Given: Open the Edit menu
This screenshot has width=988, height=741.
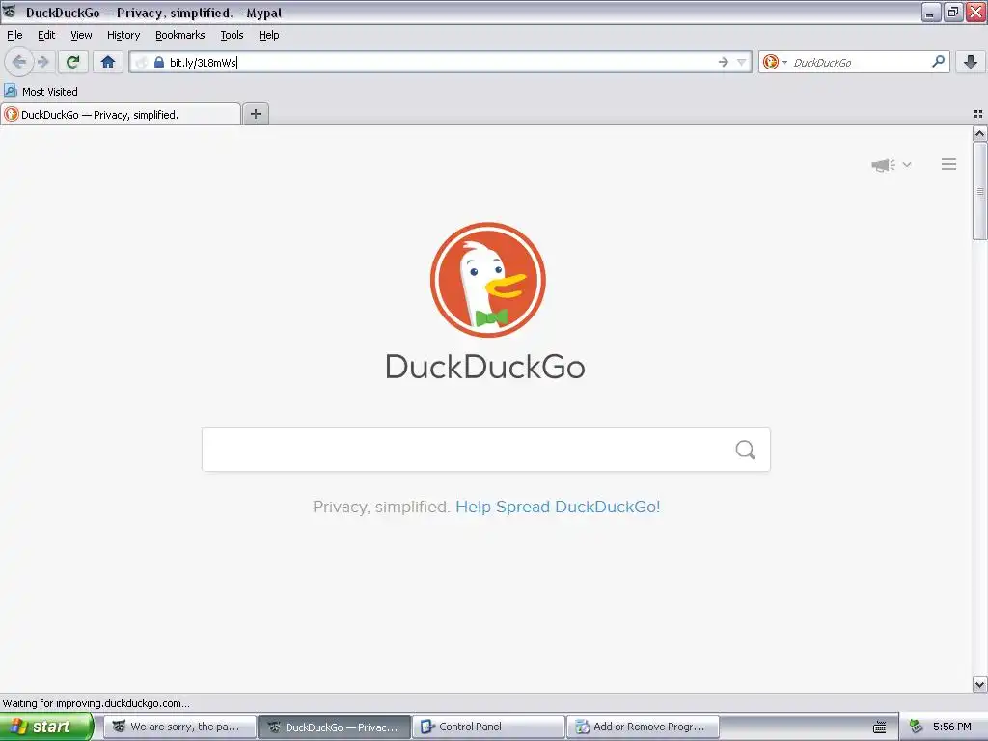Looking at the screenshot, I should [x=46, y=36].
